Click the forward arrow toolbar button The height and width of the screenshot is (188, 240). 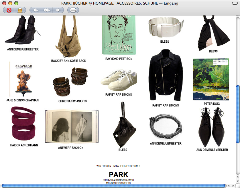point(58,10)
